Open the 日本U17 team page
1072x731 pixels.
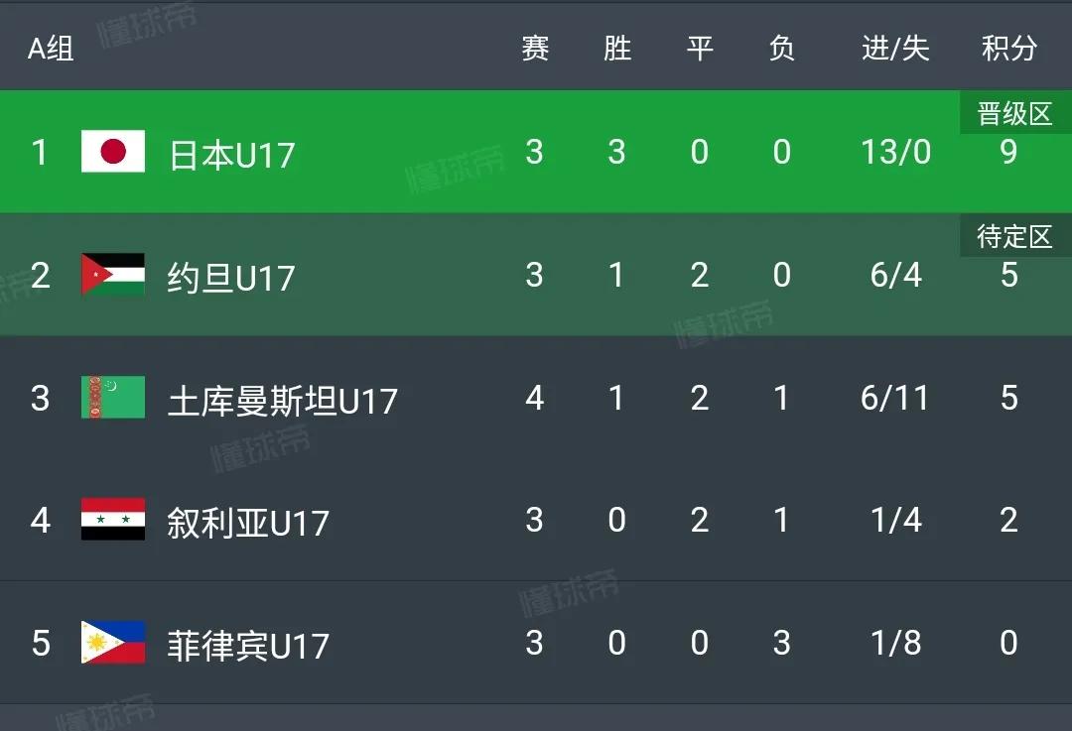(x=231, y=153)
